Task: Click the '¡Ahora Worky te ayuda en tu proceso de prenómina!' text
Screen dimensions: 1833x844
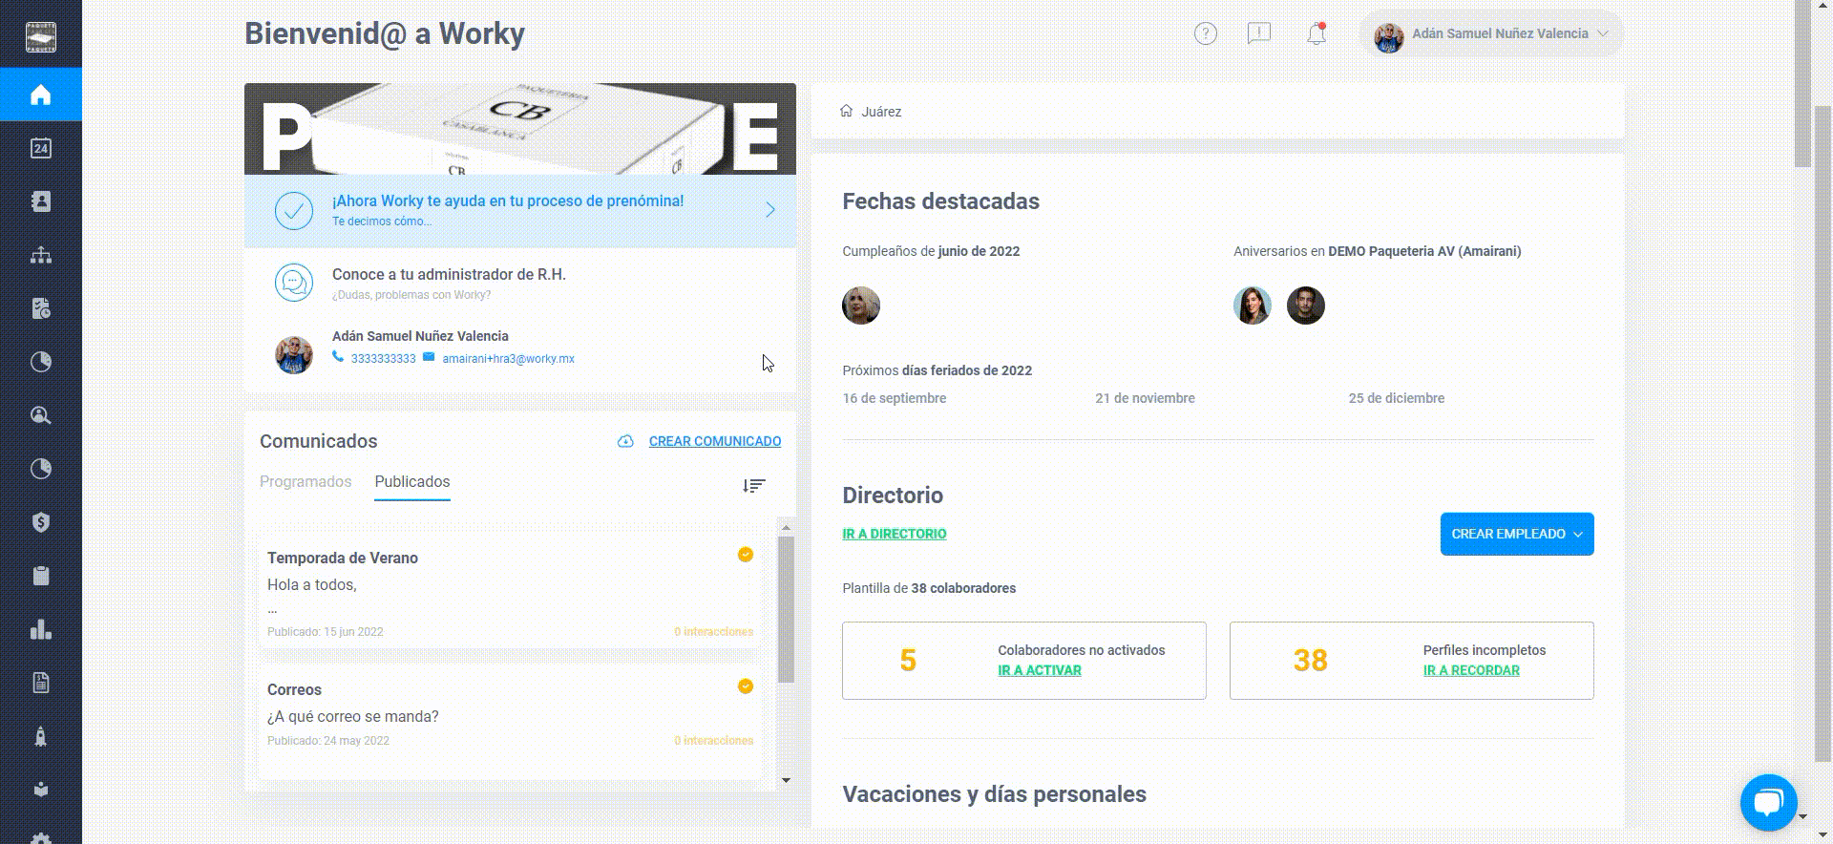Action: (x=508, y=201)
